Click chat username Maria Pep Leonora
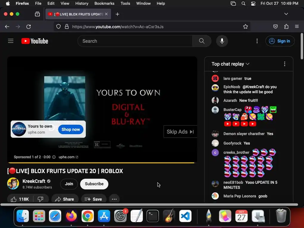Viewport: 304px width, 228px height. coord(240,196)
